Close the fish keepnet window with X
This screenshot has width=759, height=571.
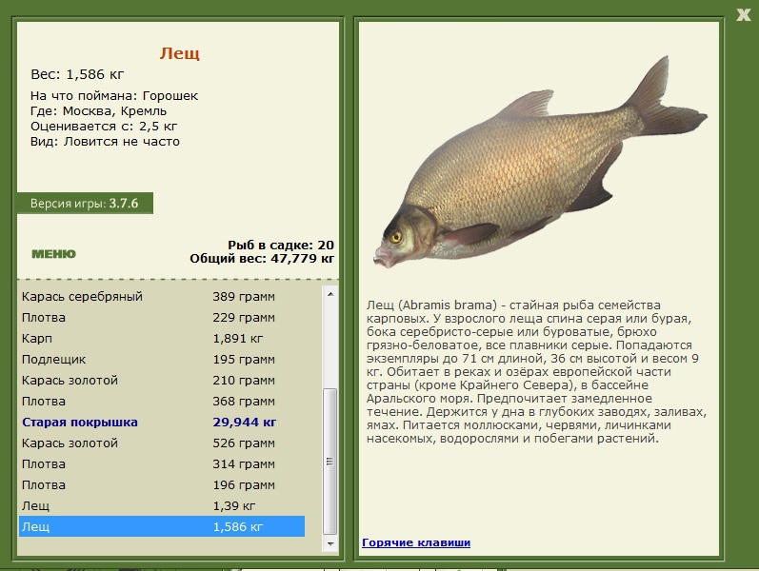[x=744, y=14]
